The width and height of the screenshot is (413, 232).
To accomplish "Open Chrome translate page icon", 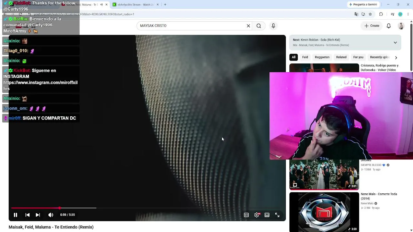I will point(356,14).
